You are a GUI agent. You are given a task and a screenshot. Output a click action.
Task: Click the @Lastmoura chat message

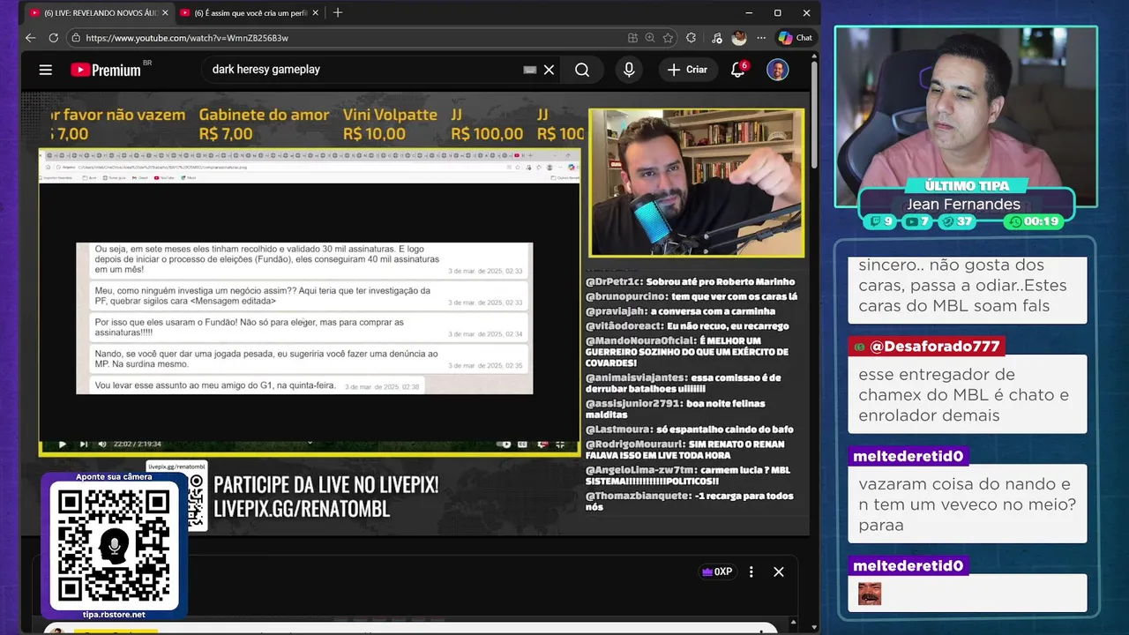coord(689,429)
